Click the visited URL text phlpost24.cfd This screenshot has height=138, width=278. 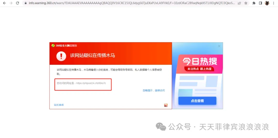point(91,83)
